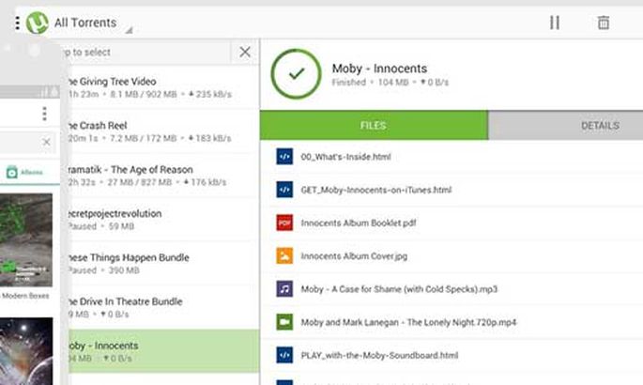Click video icon for The Lonely Night 720p.mp4
The height and width of the screenshot is (385, 643).
click(284, 322)
